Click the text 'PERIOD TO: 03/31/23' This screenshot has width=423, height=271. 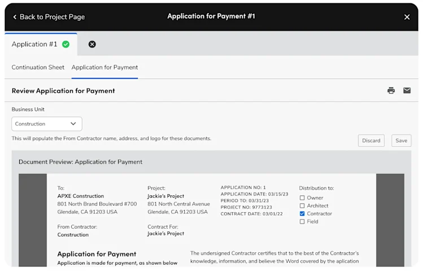click(x=245, y=200)
